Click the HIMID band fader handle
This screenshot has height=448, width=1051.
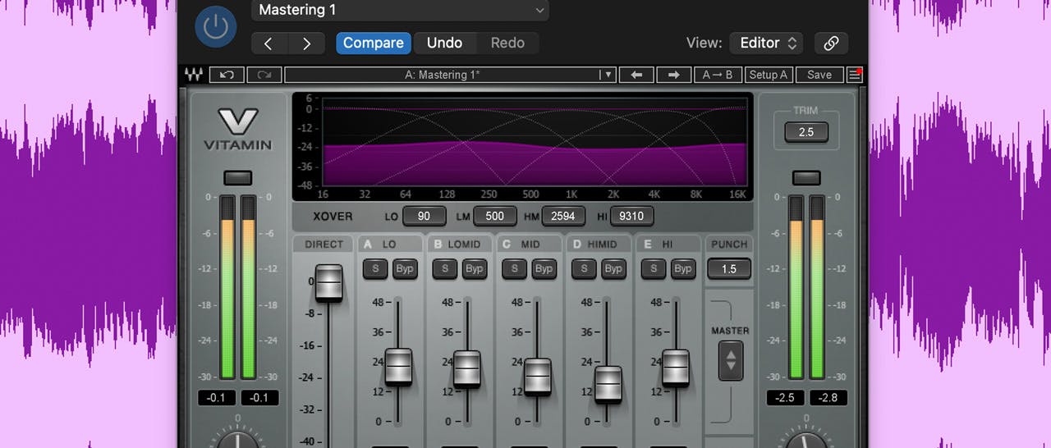point(608,384)
